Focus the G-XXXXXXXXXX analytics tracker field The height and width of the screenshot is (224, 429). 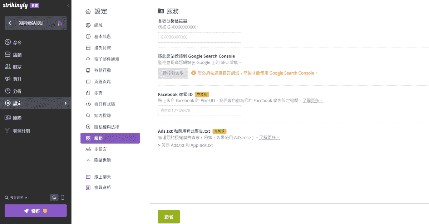(199, 37)
